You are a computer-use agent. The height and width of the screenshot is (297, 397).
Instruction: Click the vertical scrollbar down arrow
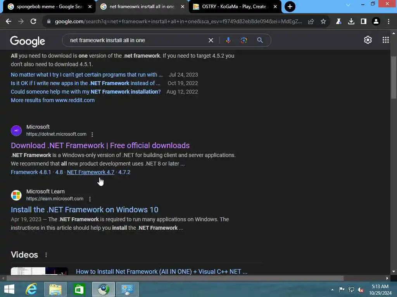click(x=394, y=271)
